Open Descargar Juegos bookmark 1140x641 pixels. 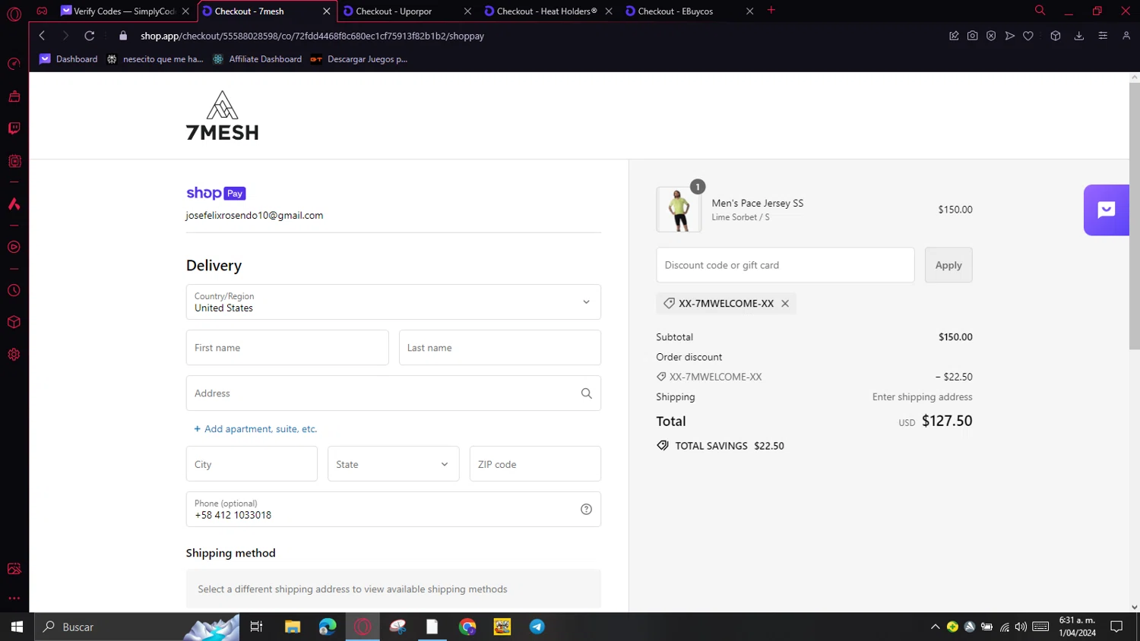359,59
